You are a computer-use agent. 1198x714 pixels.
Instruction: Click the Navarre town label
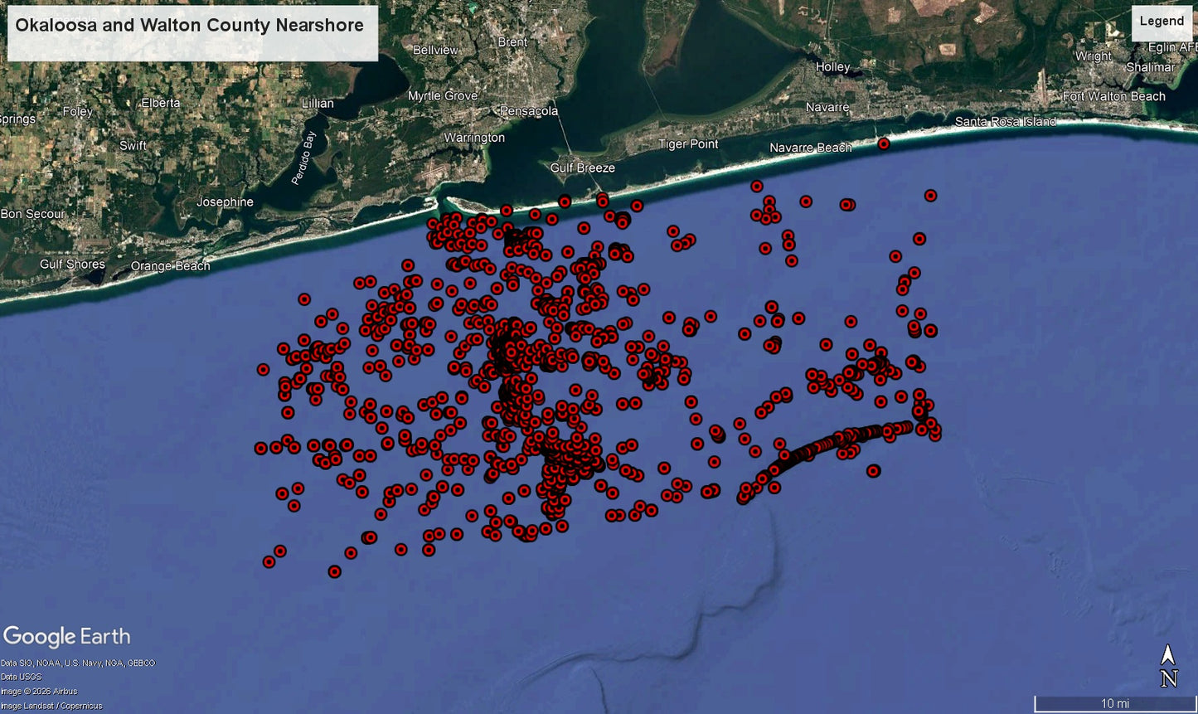point(827,108)
